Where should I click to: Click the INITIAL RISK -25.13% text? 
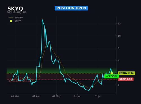[19, 81]
